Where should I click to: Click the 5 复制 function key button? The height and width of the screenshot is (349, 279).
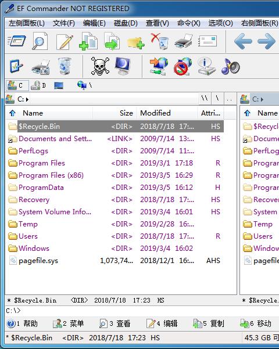point(209,323)
